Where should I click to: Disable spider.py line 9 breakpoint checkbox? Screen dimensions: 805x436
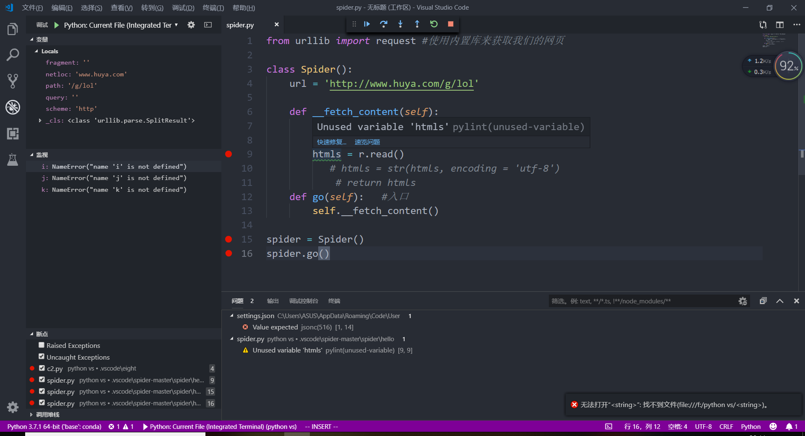tap(42, 380)
